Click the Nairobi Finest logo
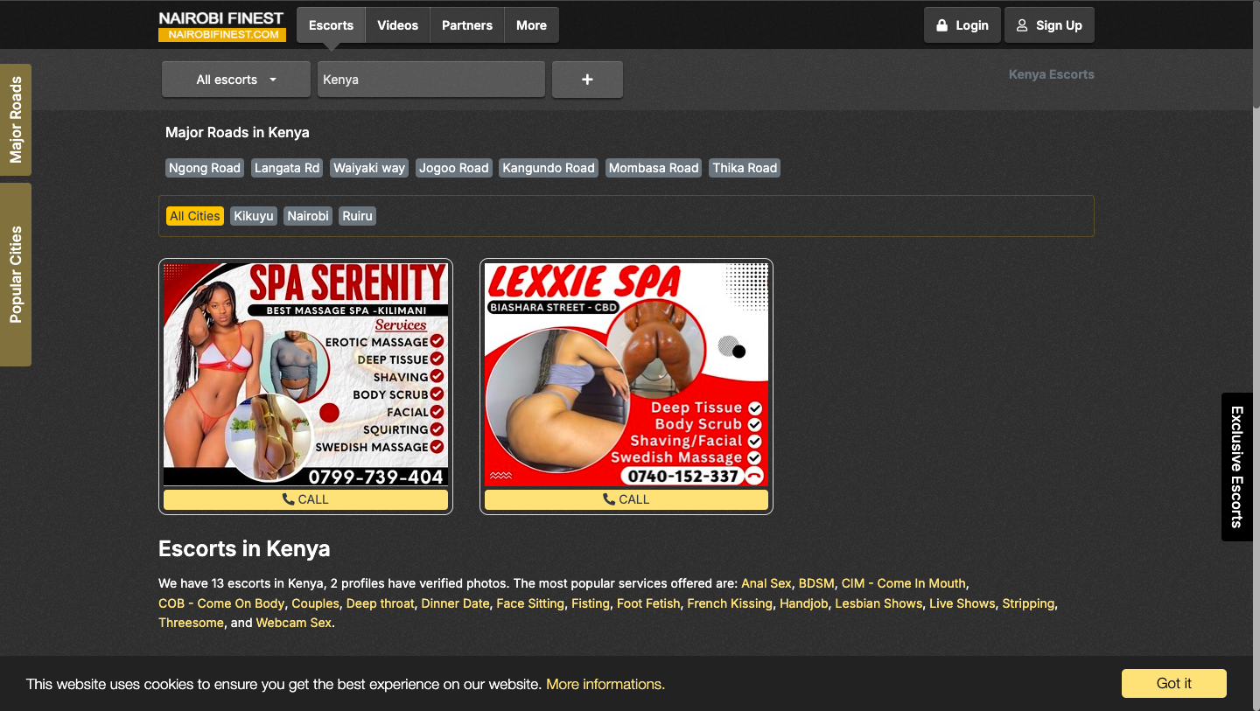This screenshot has width=1260, height=711. click(x=221, y=25)
